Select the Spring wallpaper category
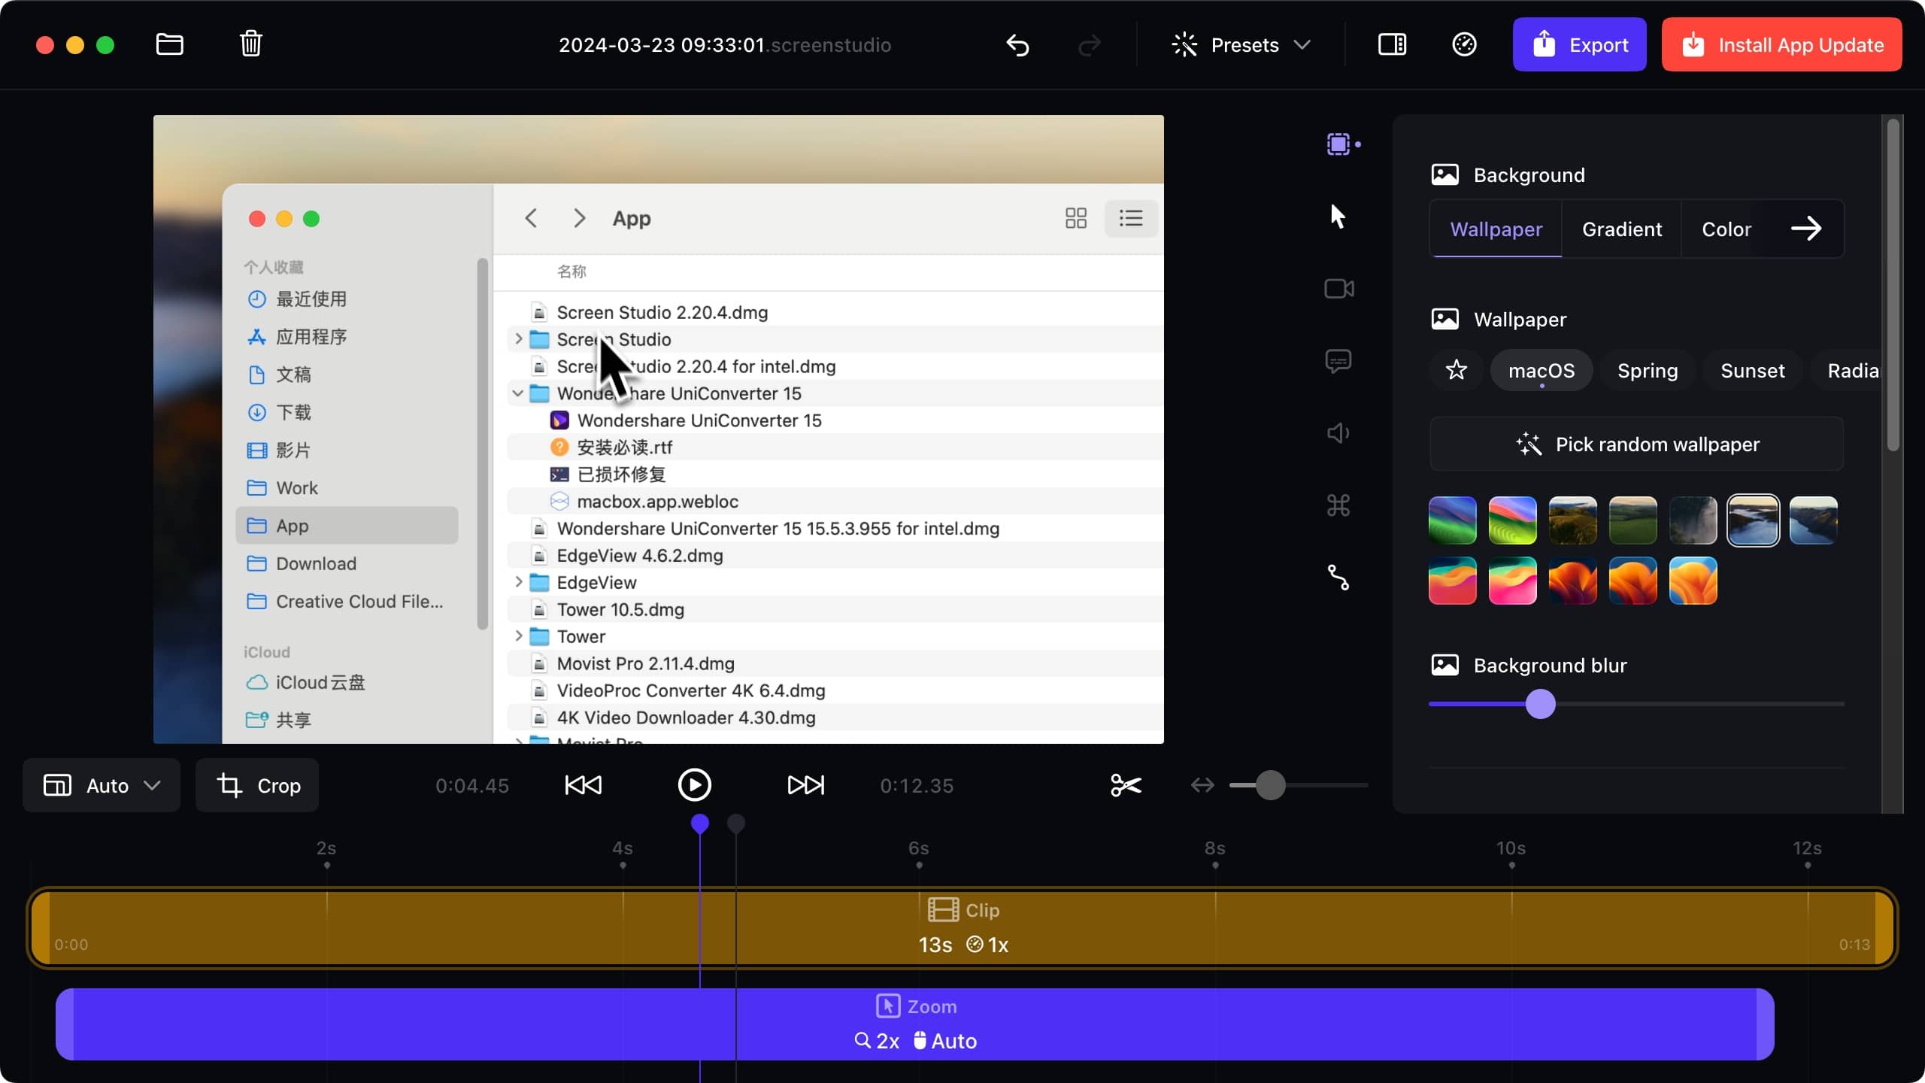Screen dimensions: 1925x1083 click(1648, 370)
